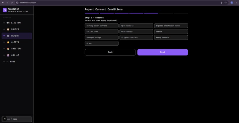Click the LGU / DRRM button
Viewport: 239px width, 123px height.
(x=17, y=119)
